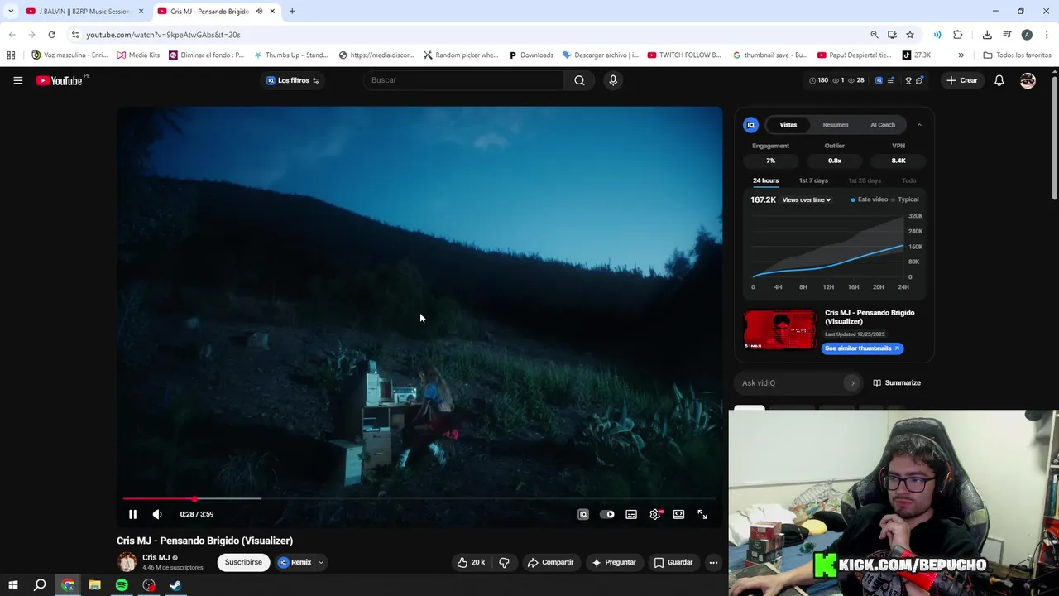
Task: Switch to theater mode view
Action: pyautogui.click(x=678, y=514)
